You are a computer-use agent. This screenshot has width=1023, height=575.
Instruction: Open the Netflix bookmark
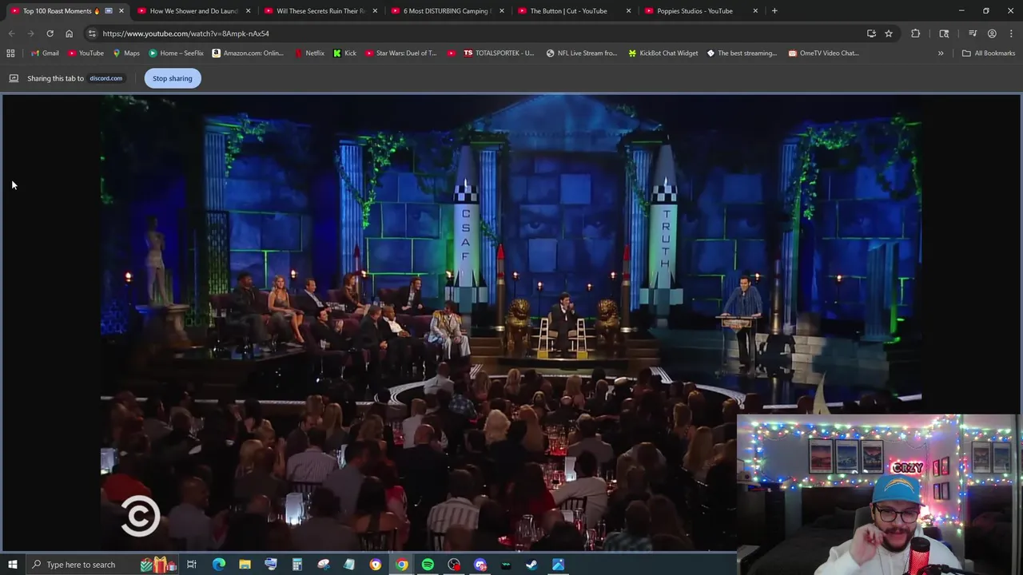309,54
